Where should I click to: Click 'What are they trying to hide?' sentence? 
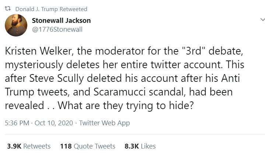(x=126, y=106)
